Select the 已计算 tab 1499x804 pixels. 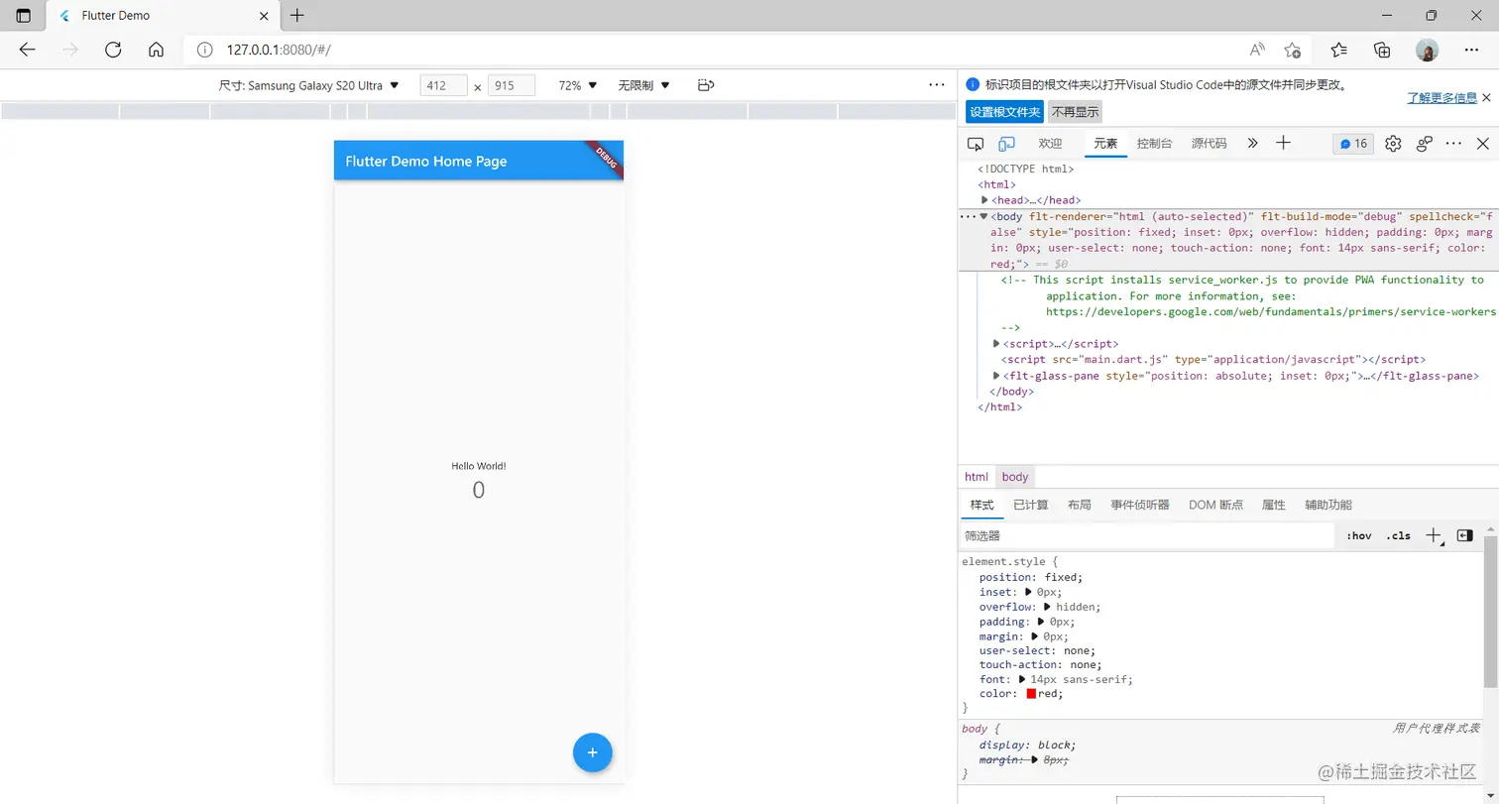(x=1031, y=505)
